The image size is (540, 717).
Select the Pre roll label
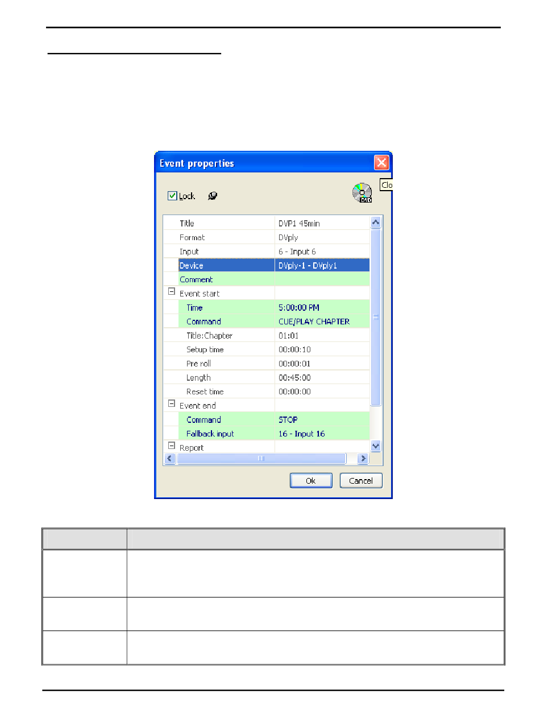(199, 364)
